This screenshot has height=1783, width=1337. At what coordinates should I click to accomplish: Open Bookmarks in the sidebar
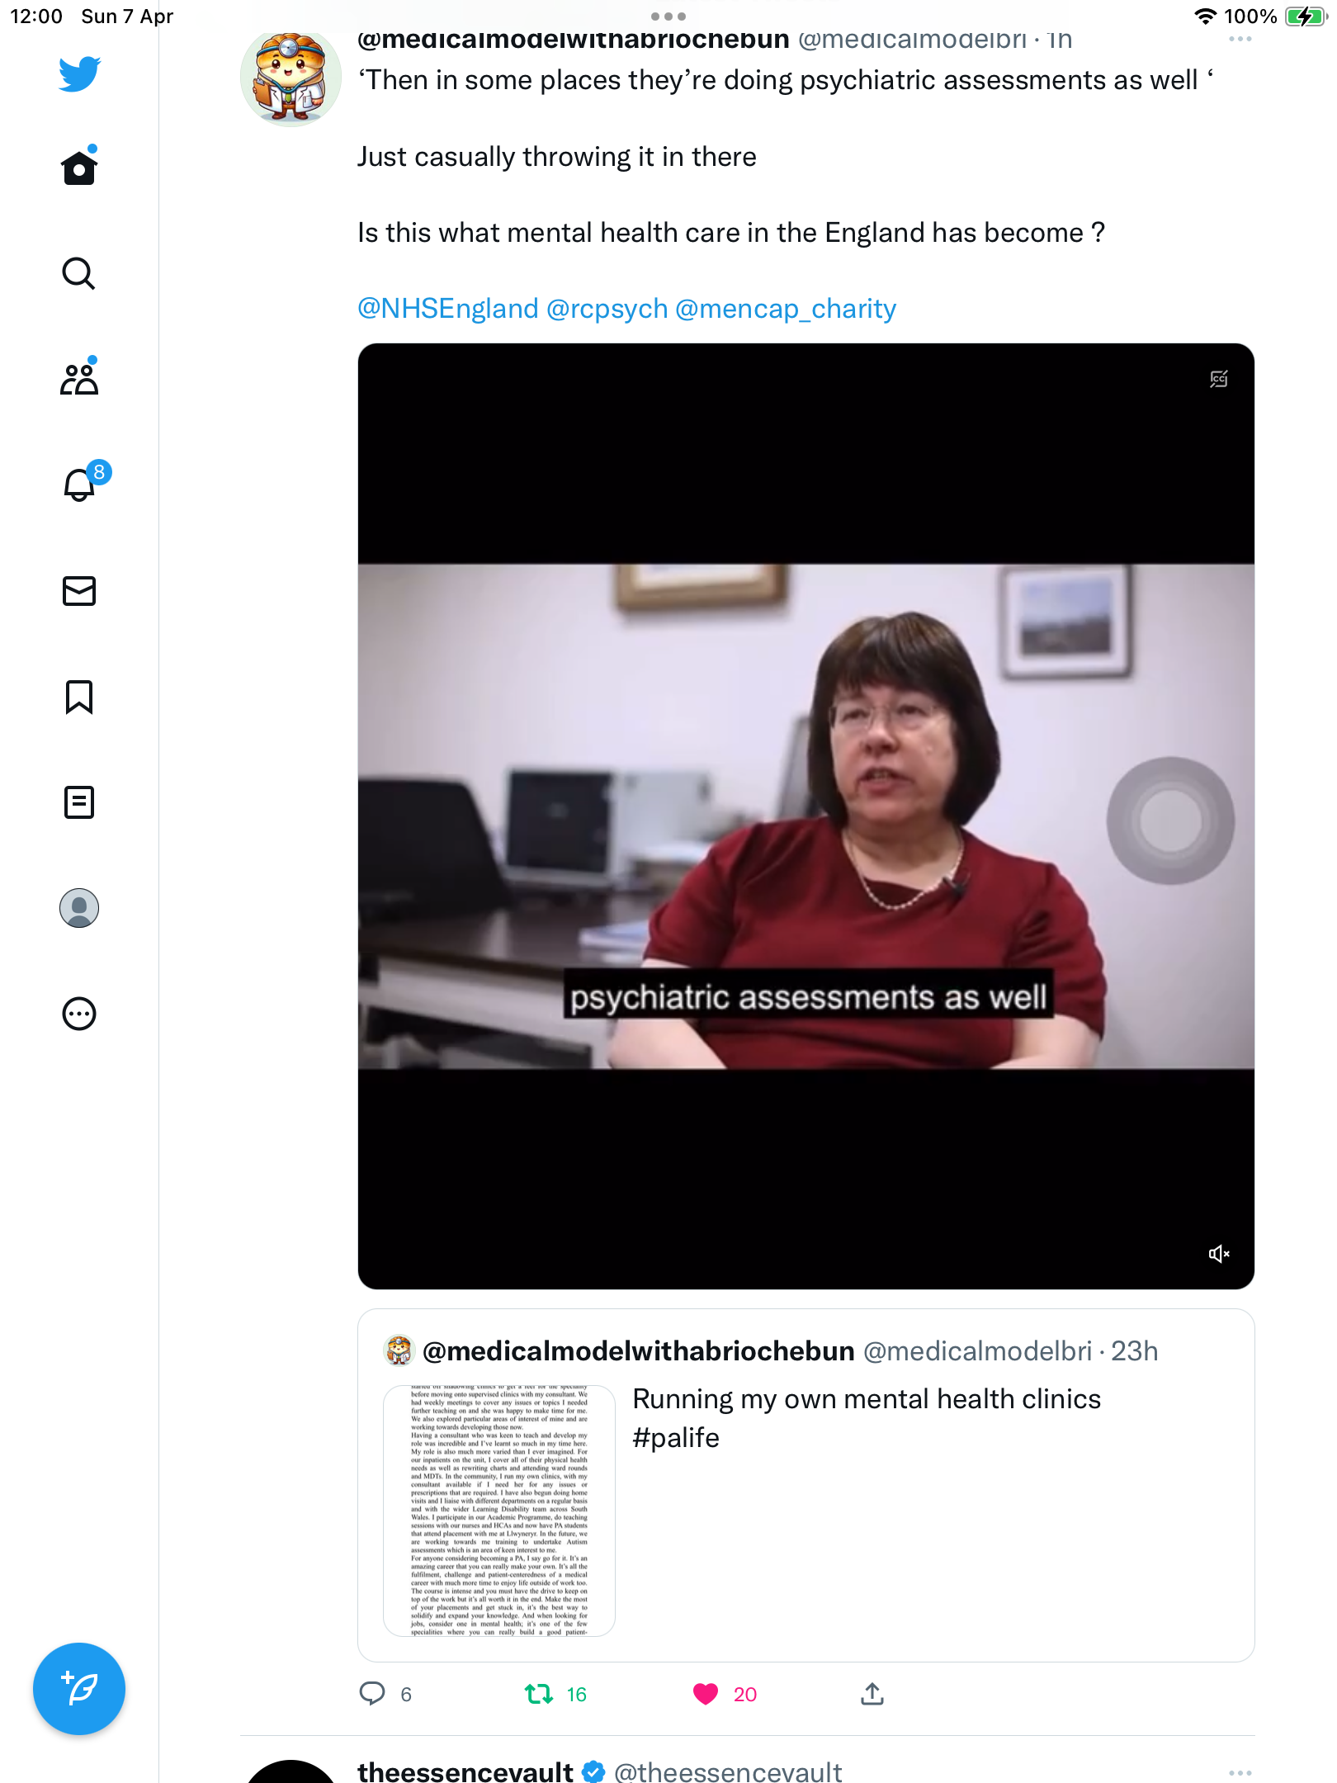pyautogui.click(x=79, y=697)
